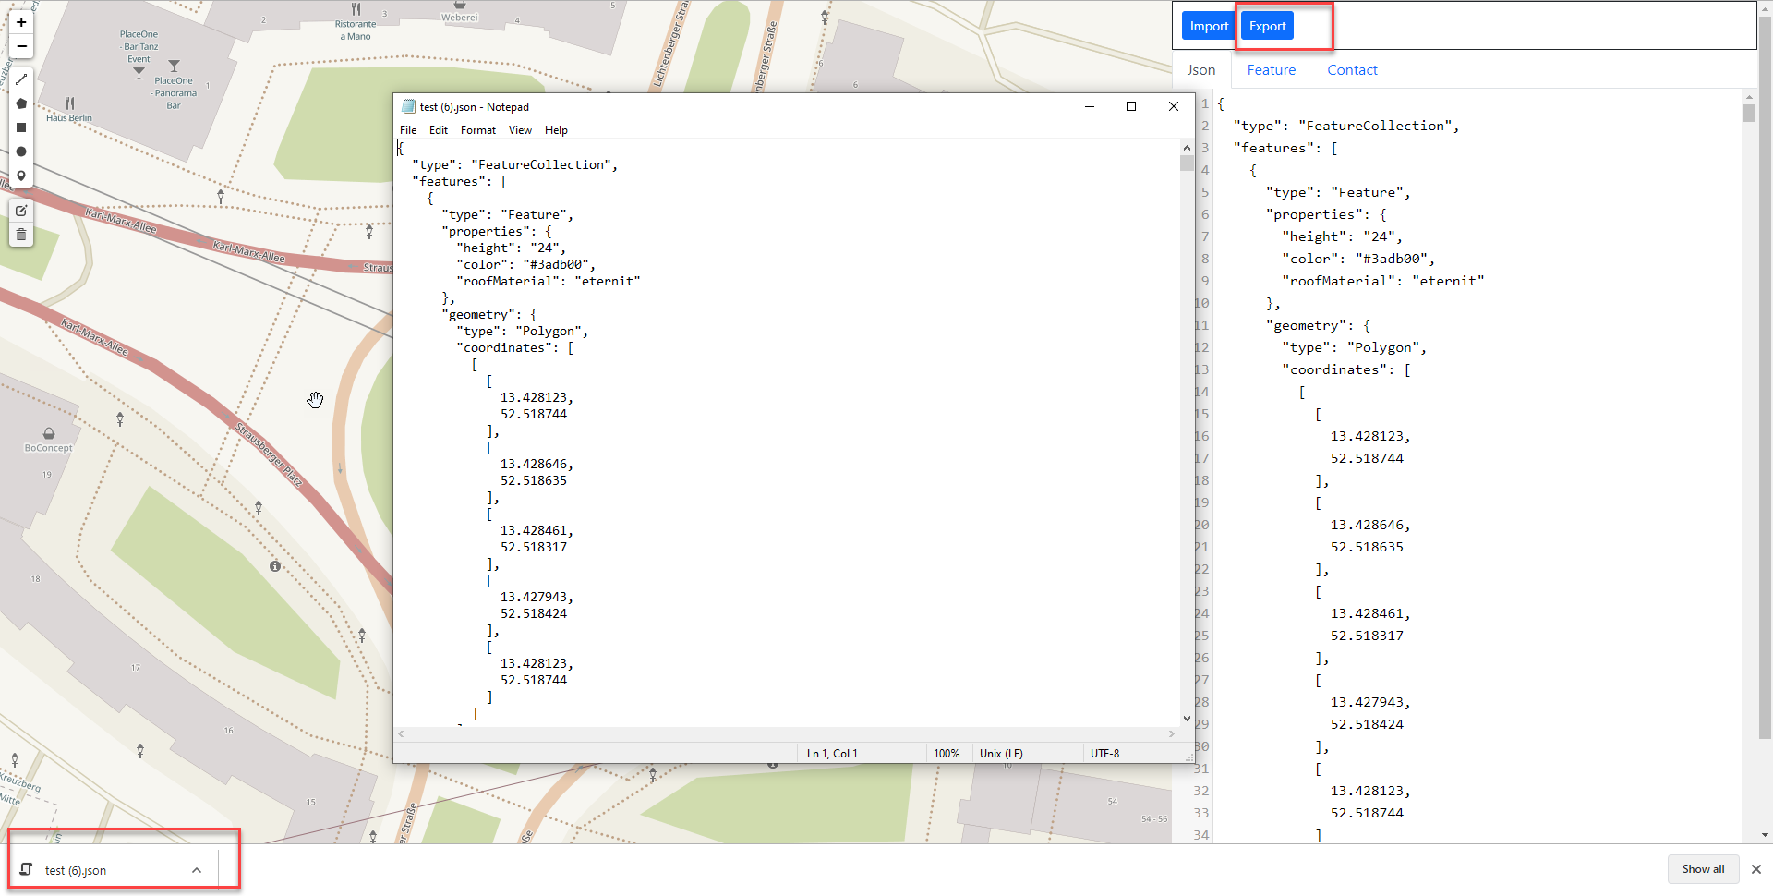The image size is (1773, 896).
Task: Click the Ln 1, Col 1 status entry
Action: [832, 754]
